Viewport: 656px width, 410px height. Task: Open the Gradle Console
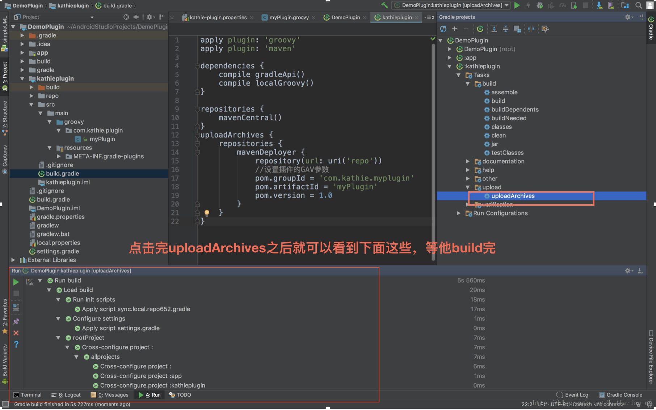pyautogui.click(x=621, y=395)
